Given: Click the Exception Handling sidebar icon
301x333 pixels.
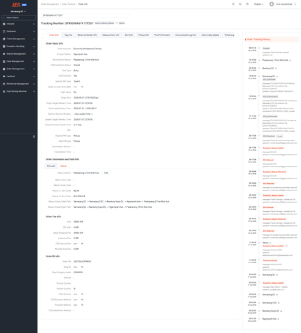Looking at the screenshot, I should pos(4,47).
